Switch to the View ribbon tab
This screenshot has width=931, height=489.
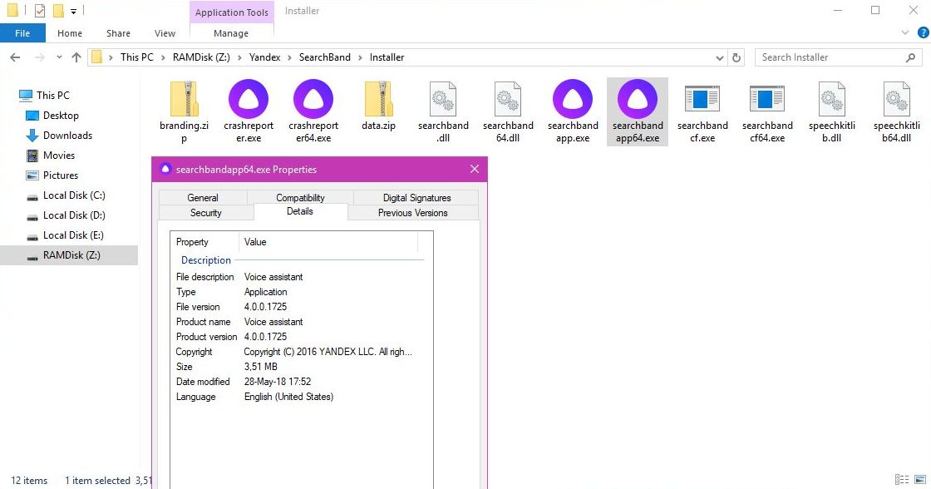pos(165,33)
